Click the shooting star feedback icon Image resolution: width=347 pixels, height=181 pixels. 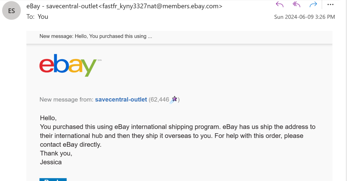pos(173,100)
